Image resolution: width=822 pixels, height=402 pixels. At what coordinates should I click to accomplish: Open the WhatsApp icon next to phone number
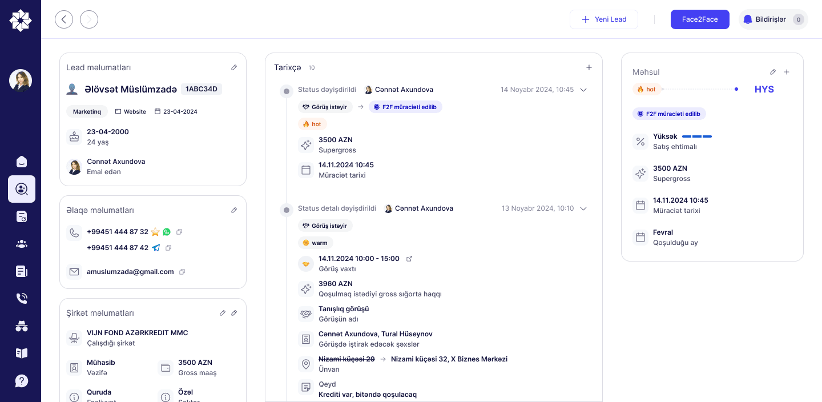point(167,232)
